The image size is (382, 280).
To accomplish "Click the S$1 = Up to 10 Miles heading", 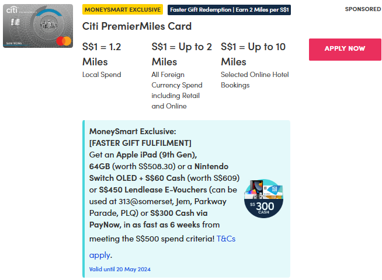I will click(253, 54).
